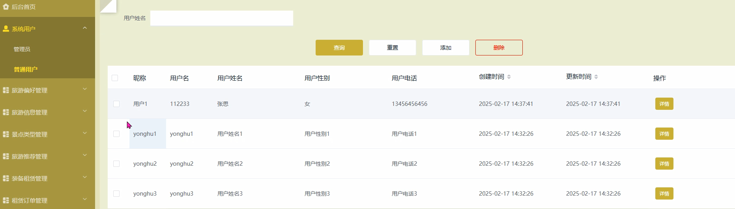Image resolution: width=735 pixels, height=209 pixels.
Task: Check the row checkbox for yonghu2
Action: tap(116, 164)
